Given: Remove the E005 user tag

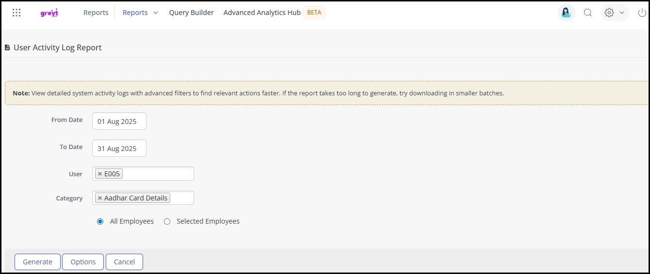Looking at the screenshot, I should point(100,174).
